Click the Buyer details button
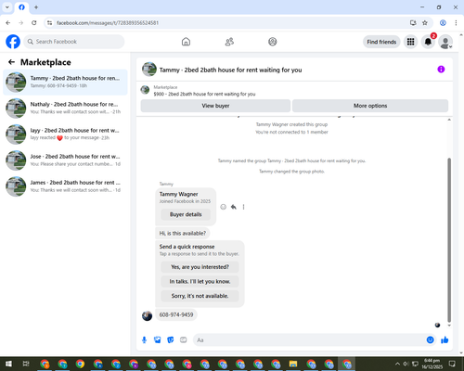Viewport: 464px width, 371px height. [x=186, y=214]
